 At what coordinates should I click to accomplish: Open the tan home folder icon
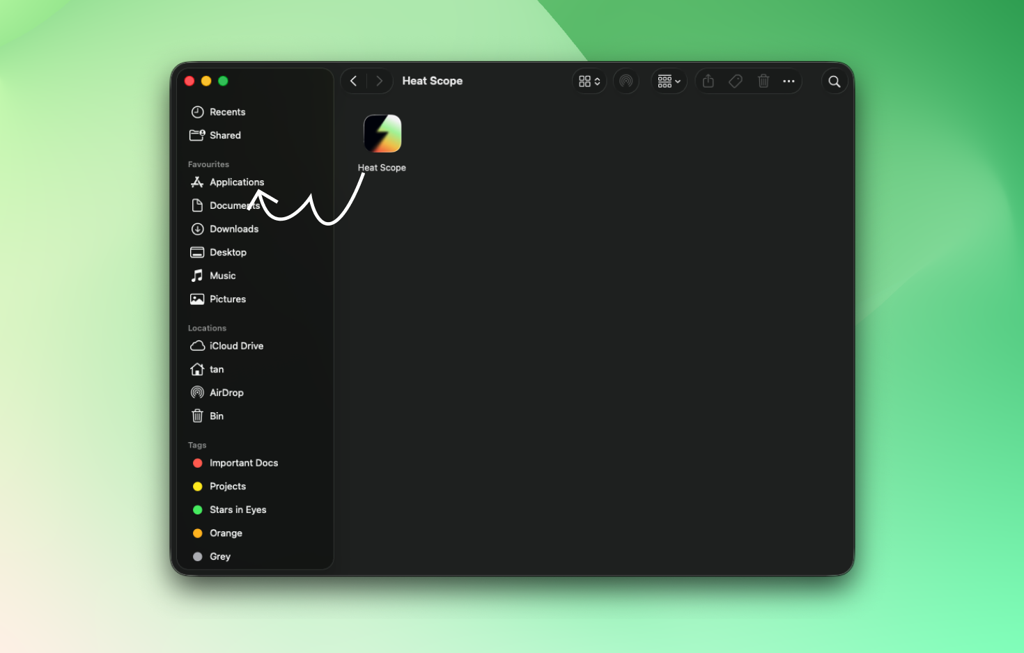pos(197,369)
